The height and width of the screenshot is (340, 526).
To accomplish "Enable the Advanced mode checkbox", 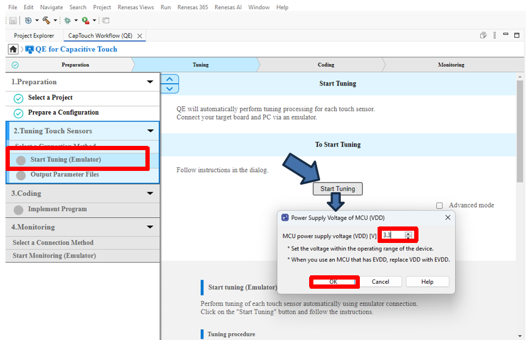I will point(439,206).
